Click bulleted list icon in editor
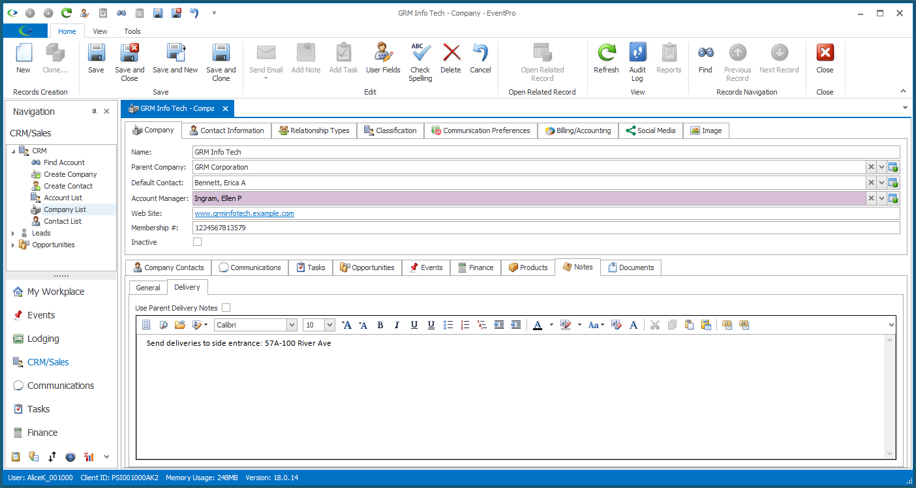This screenshot has width=916, height=488. point(448,325)
